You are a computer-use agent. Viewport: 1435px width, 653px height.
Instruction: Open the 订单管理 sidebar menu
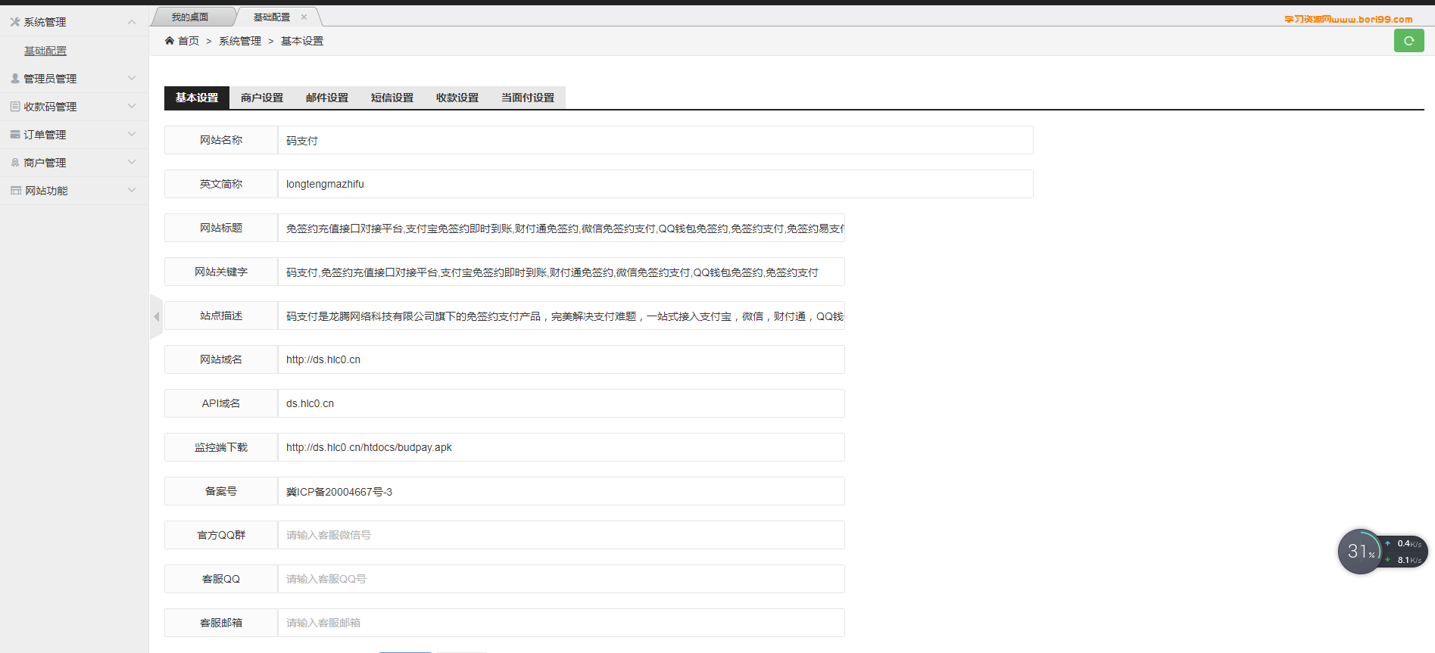(x=74, y=135)
